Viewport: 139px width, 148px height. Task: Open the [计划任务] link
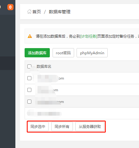(x=89, y=36)
